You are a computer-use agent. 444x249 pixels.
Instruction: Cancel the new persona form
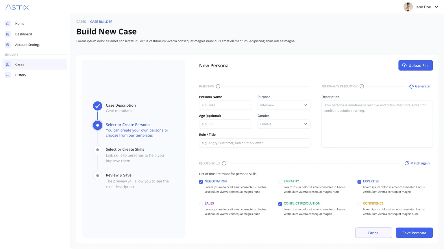(373, 233)
